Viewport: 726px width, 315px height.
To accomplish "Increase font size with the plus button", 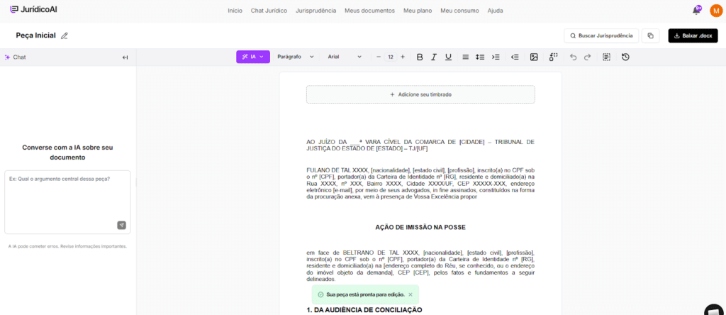I will tap(403, 57).
